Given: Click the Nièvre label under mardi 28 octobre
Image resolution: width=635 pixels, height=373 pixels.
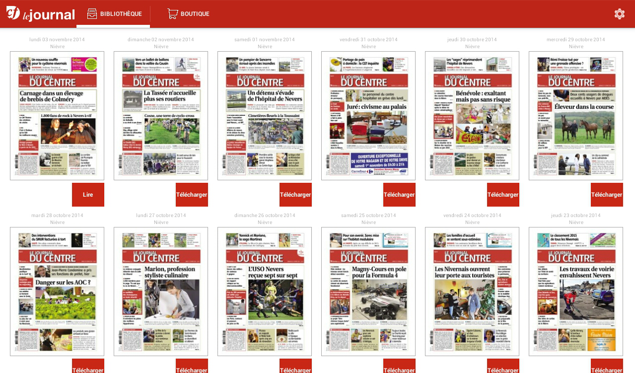Looking at the screenshot, I should coord(57,222).
